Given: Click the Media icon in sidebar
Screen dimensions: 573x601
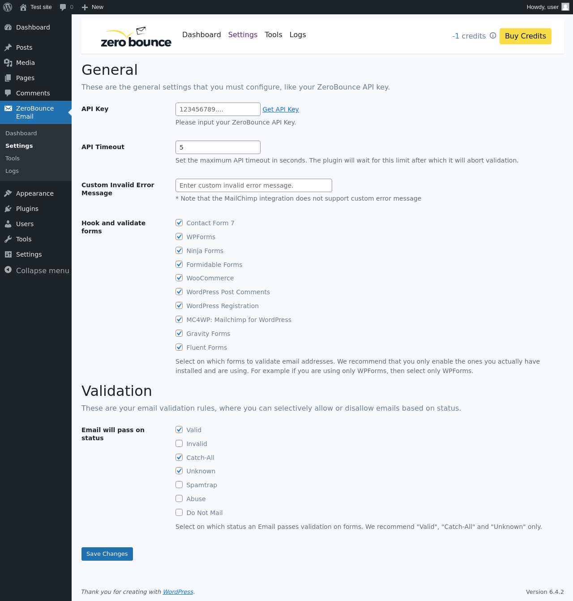Looking at the screenshot, I should pyautogui.click(x=8, y=63).
